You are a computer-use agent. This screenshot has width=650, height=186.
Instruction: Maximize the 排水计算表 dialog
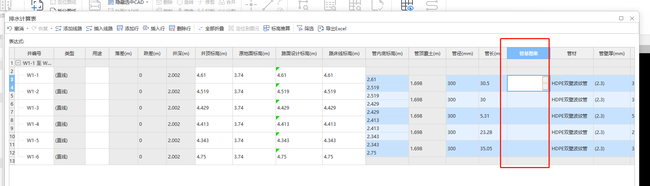621,18
